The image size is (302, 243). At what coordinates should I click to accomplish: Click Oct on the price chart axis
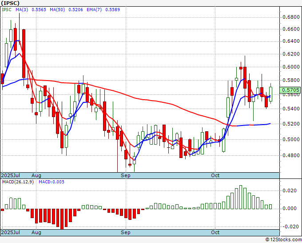coord(215,176)
